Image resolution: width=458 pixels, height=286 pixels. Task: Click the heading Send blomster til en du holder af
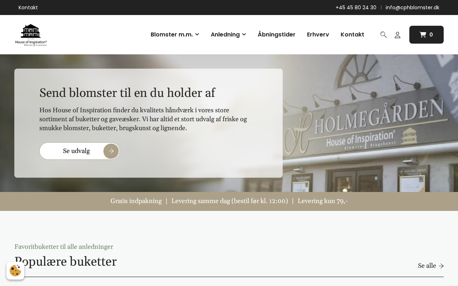(127, 93)
